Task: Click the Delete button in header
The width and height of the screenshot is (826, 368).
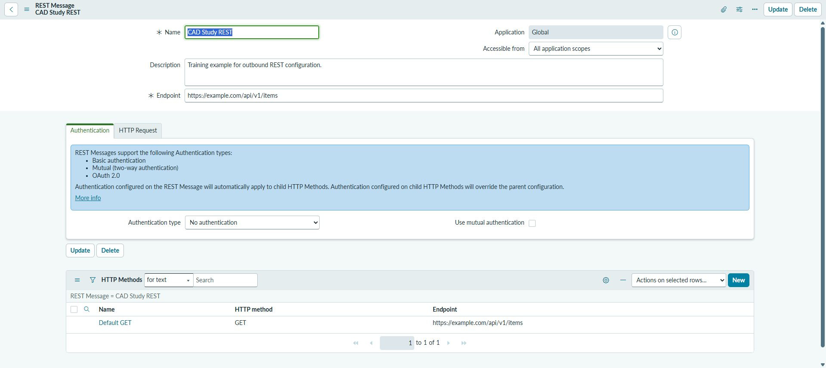Action: pyautogui.click(x=808, y=9)
